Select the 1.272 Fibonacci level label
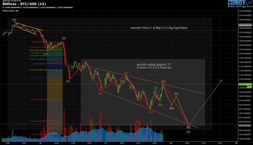The image size is (253, 145). [x=38, y=70]
